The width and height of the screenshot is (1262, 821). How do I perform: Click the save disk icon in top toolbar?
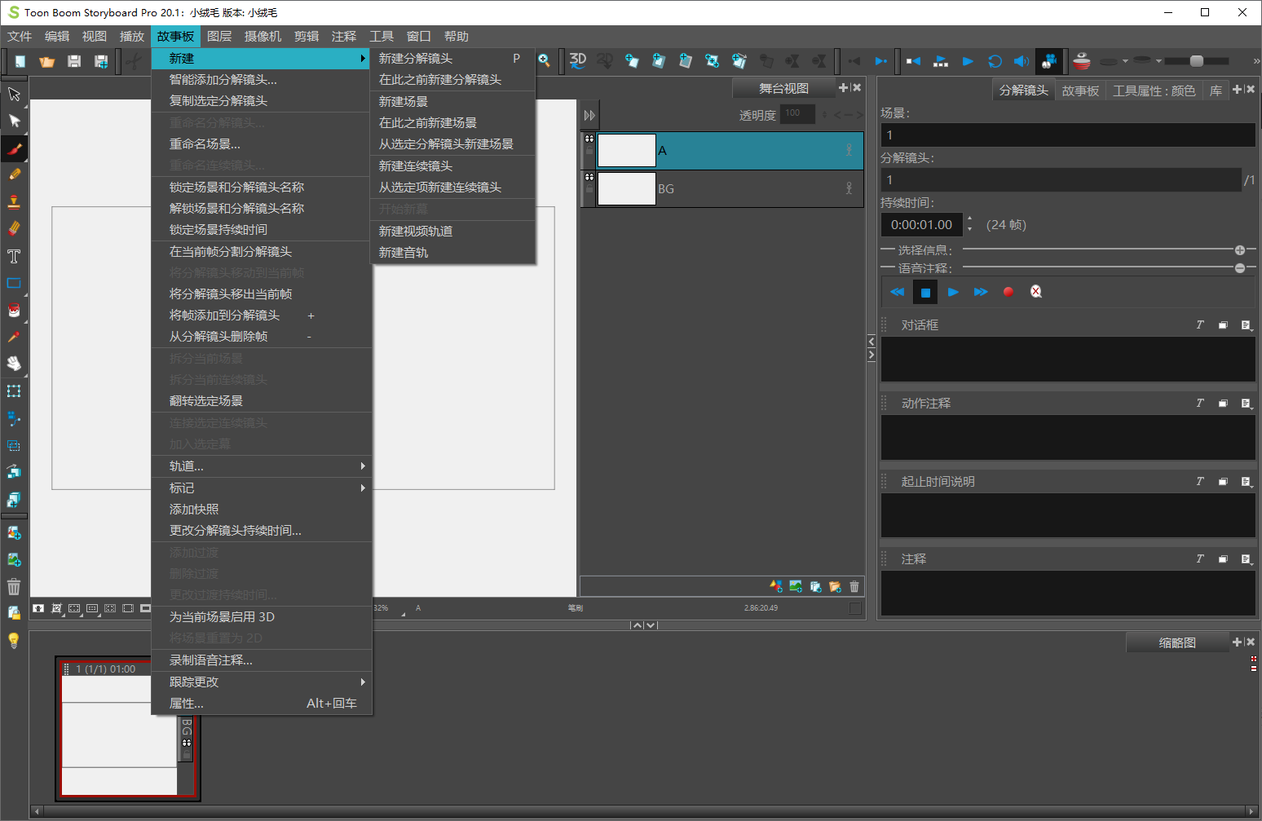[74, 61]
